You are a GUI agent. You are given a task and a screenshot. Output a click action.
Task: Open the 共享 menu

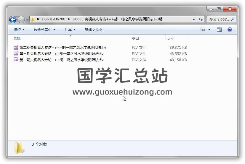coord(70,30)
